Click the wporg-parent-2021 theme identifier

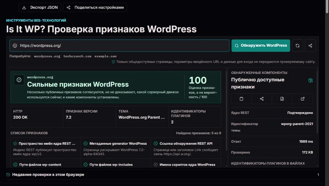297,124
